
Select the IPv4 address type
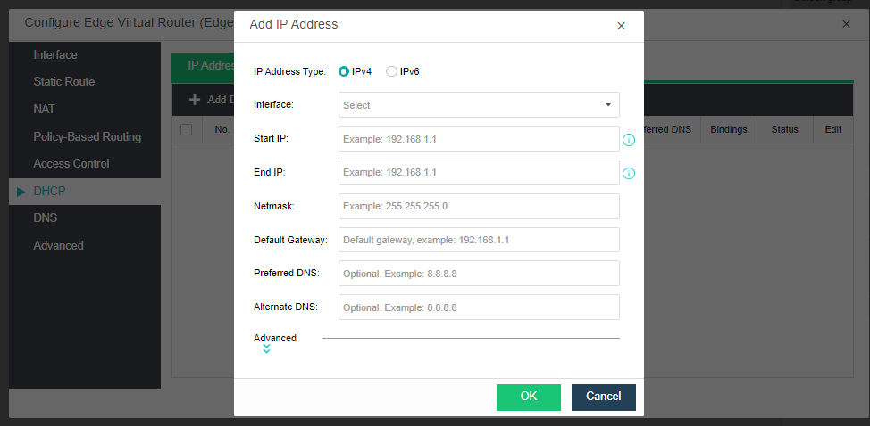pos(344,71)
